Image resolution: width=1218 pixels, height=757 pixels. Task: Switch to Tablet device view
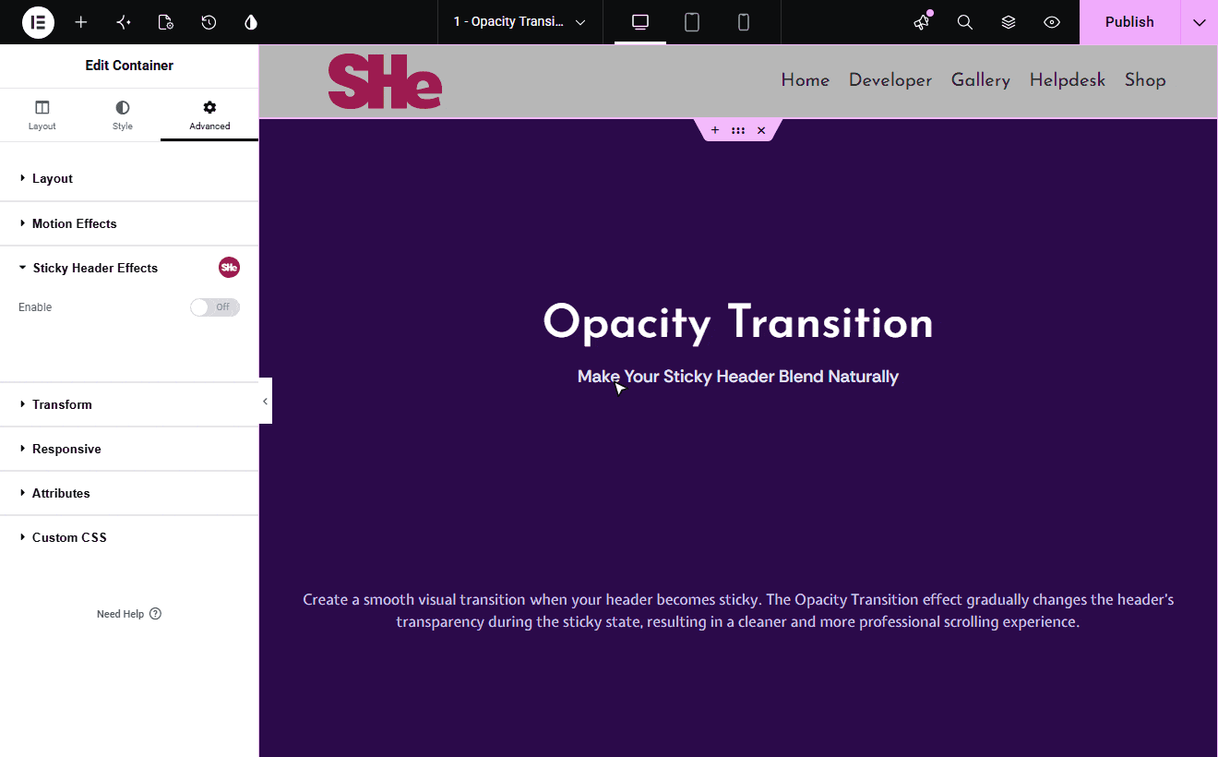coord(692,22)
